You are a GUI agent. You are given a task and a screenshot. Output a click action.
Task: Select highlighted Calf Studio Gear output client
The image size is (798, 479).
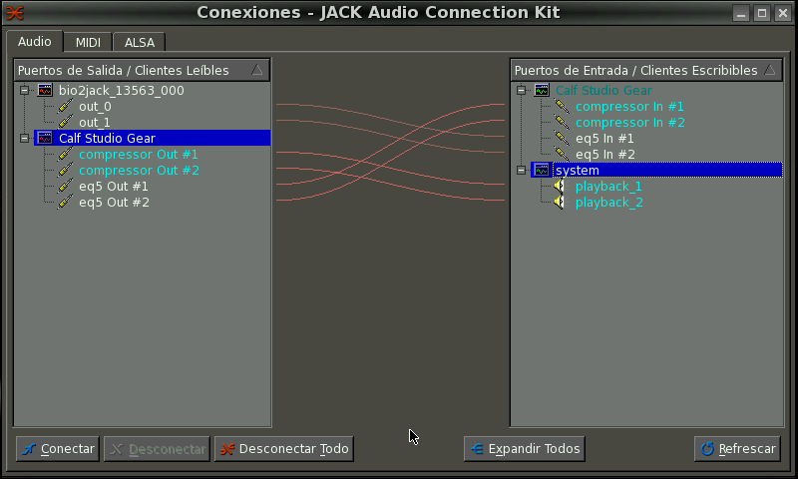click(153, 138)
